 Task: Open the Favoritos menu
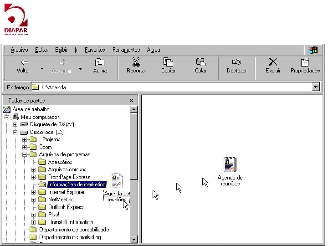tap(95, 50)
